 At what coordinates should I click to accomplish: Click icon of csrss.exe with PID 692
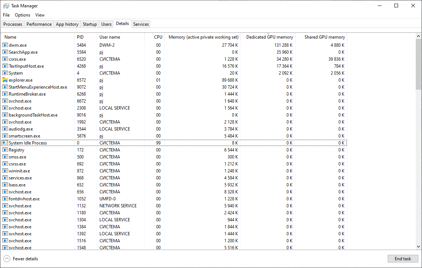5,164
